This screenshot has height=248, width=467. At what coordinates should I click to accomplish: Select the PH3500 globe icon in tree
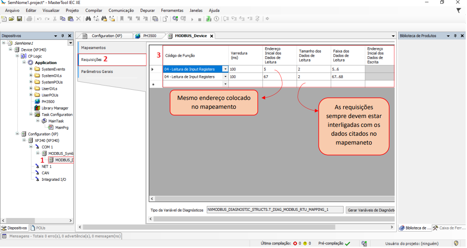(x=38, y=101)
